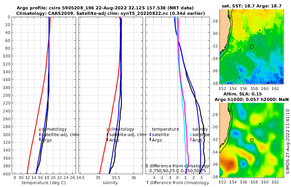Click cyan salinity satellite swatch in difference legend
Viewport: 291px width, 187px height.
pyautogui.click(x=191, y=135)
